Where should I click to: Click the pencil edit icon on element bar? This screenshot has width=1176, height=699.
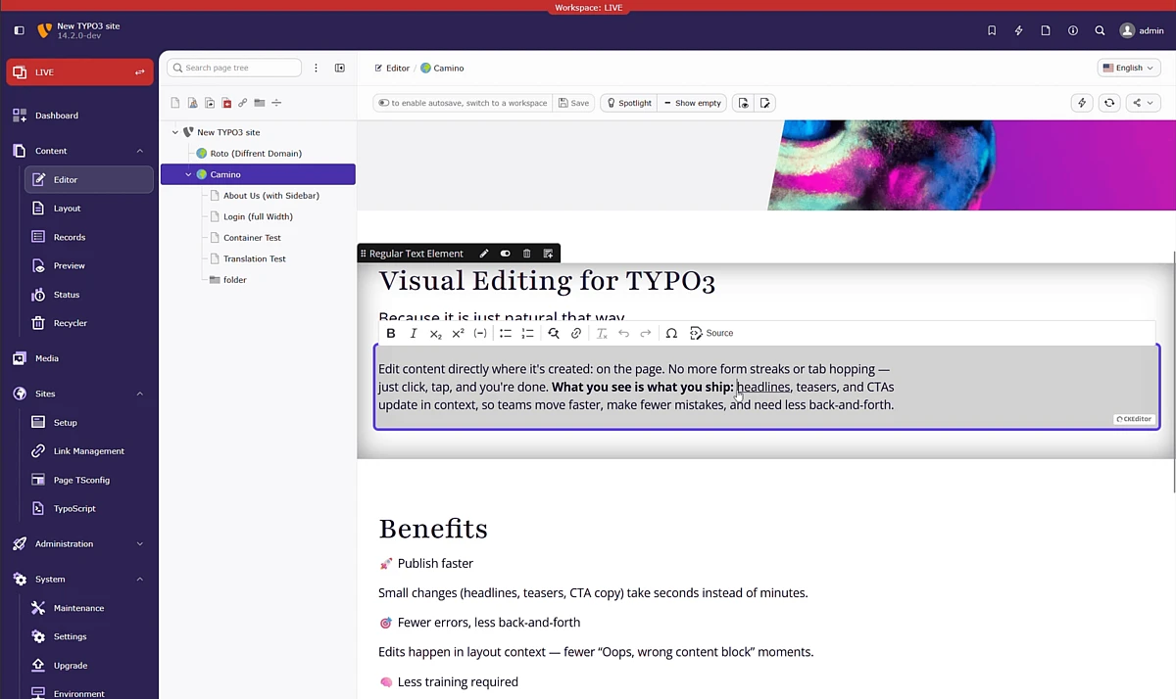(484, 254)
